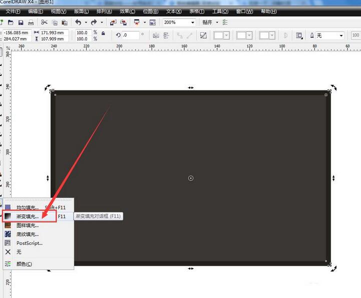Click the Print icon
The height and width of the screenshot is (298, 361).
31,22
